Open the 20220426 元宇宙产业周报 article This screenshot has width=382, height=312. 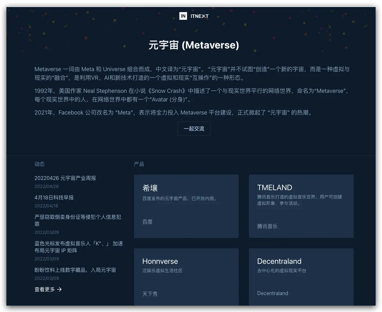(65, 178)
